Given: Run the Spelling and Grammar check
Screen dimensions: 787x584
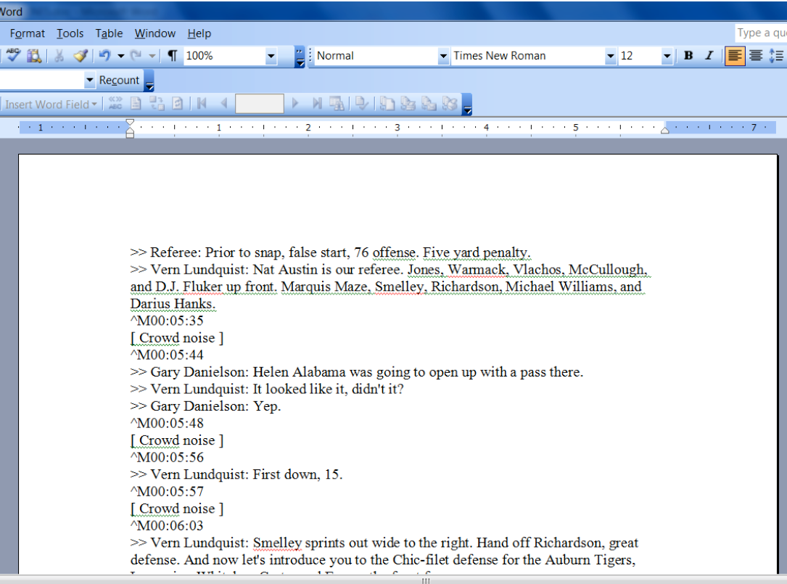Looking at the screenshot, I should pos(14,55).
